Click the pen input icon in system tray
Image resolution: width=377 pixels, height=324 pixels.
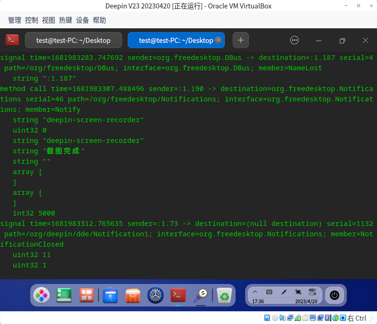[x=283, y=291]
